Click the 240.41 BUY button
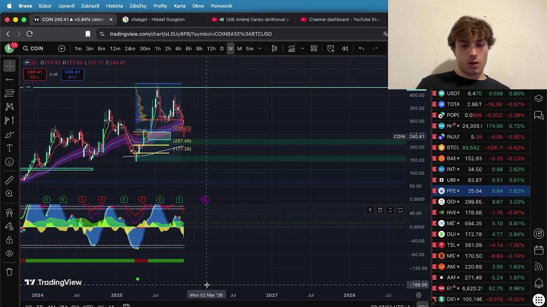 click(72, 74)
